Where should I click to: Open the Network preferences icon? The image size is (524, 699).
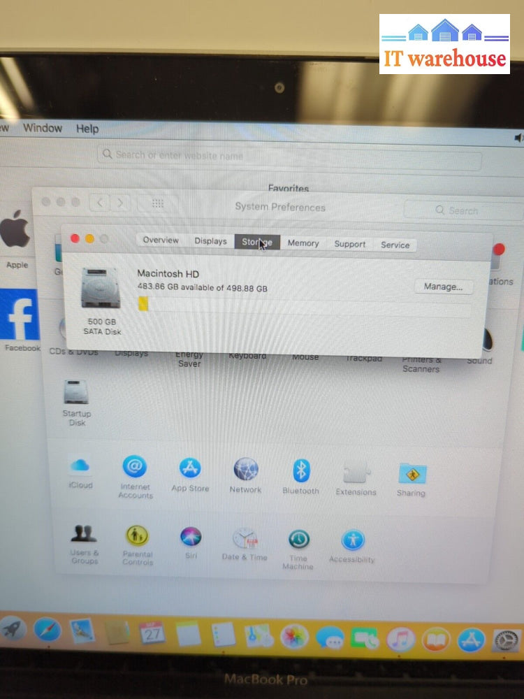coord(245,470)
